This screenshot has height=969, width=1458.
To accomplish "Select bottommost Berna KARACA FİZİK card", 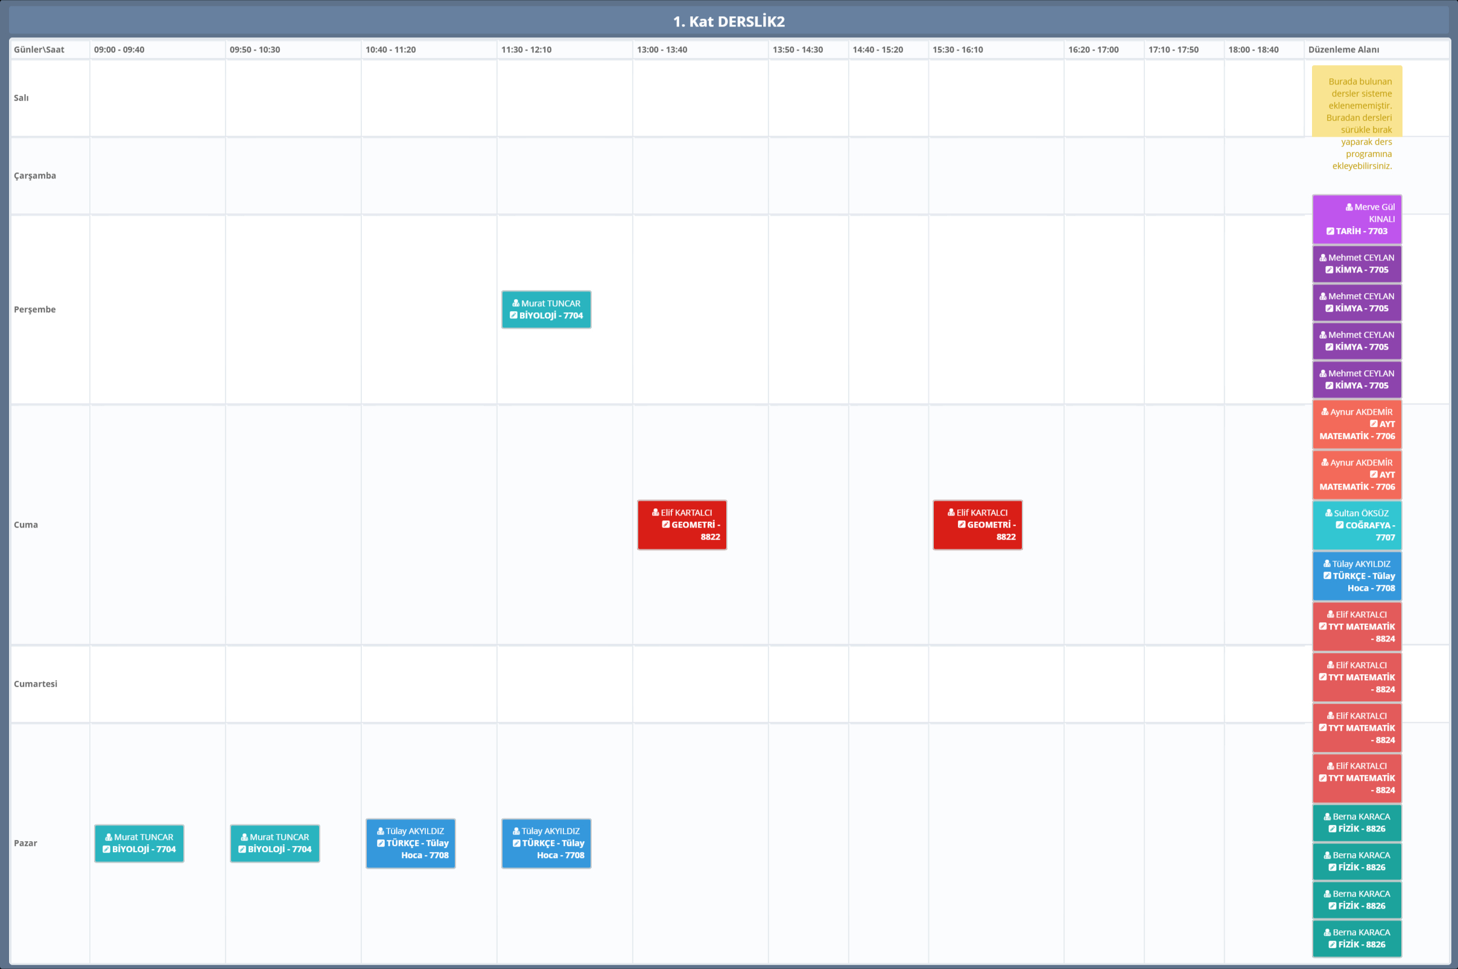I will [x=1357, y=938].
